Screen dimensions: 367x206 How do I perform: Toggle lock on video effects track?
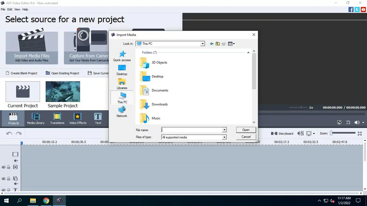click(9, 167)
